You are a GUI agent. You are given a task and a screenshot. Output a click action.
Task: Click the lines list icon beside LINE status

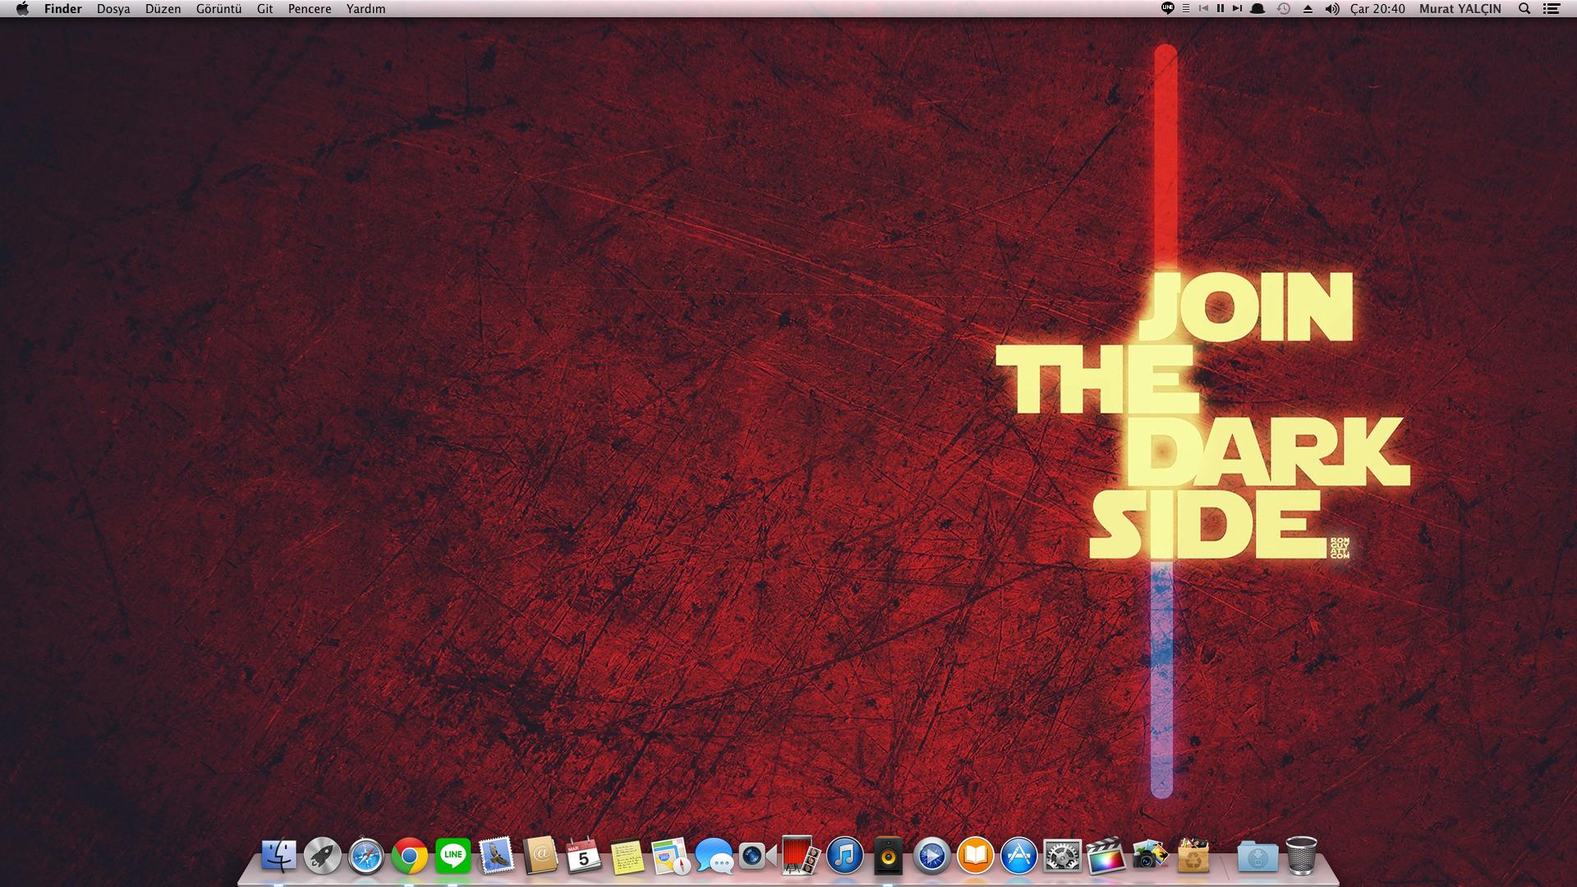tap(1186, 8)
